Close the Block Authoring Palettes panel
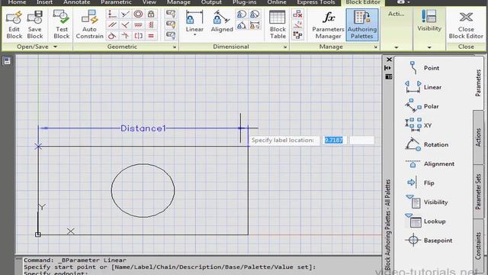Image resolution: width=488 pixels, height=275 pixels. pos(389,60)
